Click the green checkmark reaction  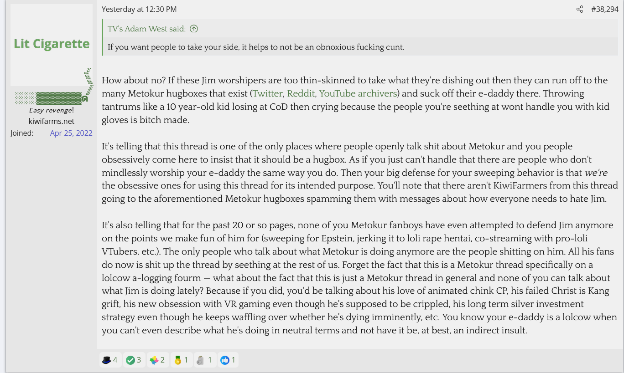(135, 360)
